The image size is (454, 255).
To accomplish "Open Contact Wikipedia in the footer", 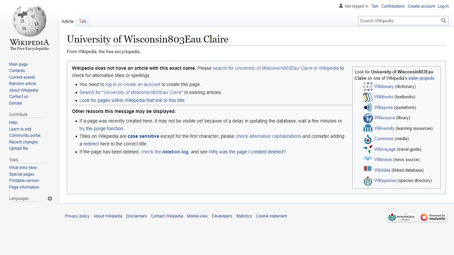I will click(x=167, y=216).
